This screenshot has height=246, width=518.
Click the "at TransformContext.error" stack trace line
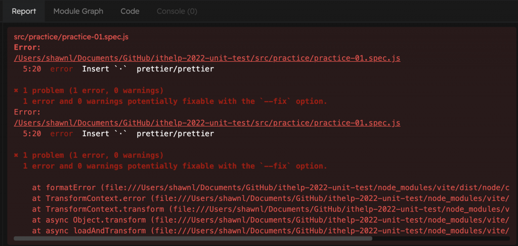[x=268, y=198]
